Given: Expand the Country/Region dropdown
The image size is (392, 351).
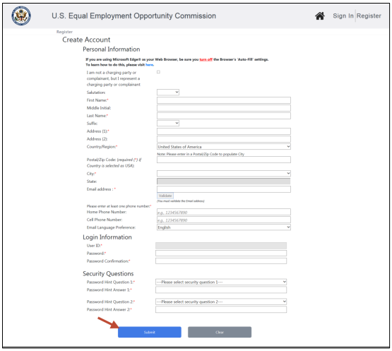Looking at the screenshot, I should click(223, 146).
